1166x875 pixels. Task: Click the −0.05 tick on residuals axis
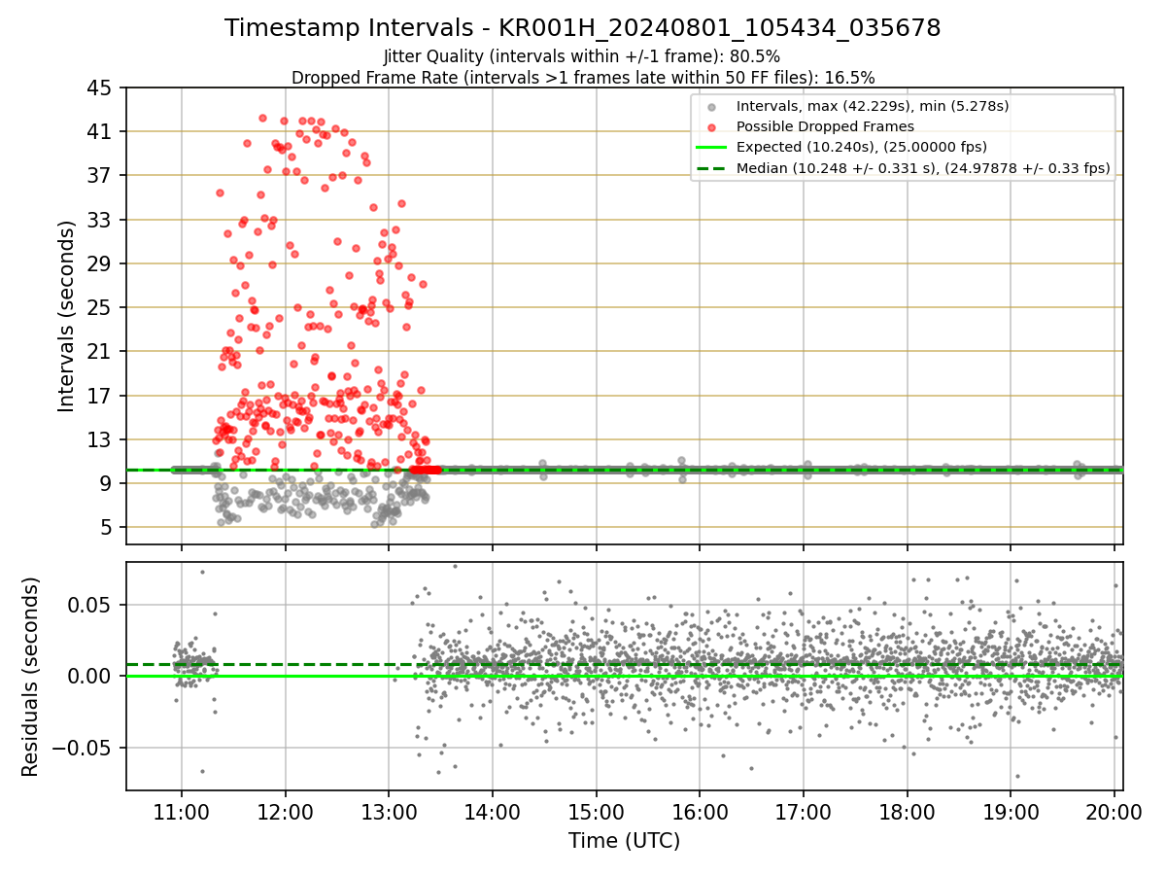pyautogui.click(x=84, y=748)
